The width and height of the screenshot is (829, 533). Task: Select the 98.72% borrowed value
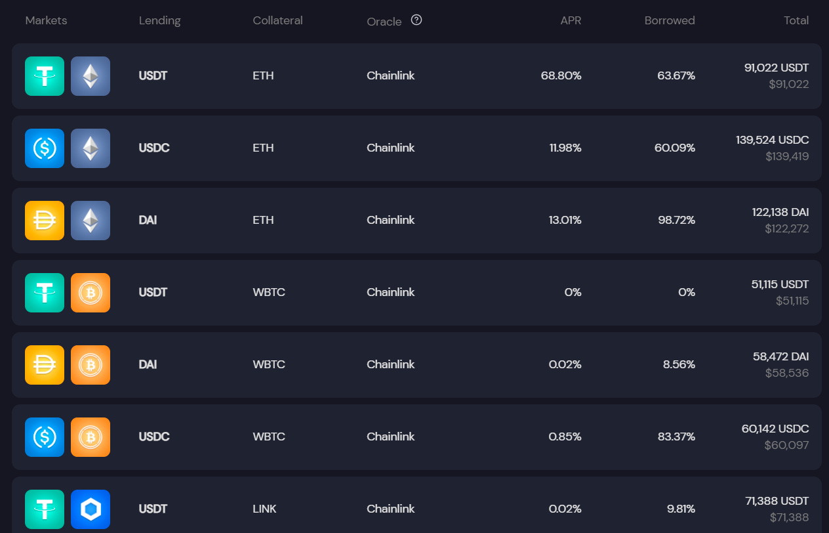click(676, 220)
